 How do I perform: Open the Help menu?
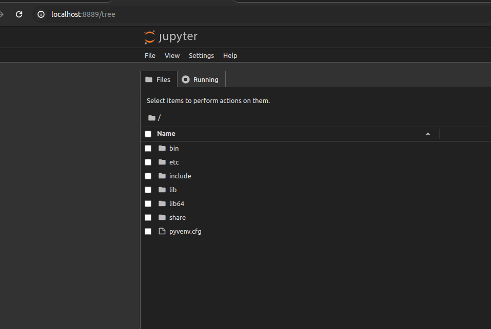pyautogui.click(x=230, y=55)
